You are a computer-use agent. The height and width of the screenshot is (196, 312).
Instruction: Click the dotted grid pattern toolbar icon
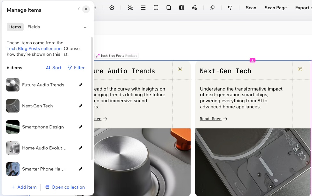coord(130,8)
